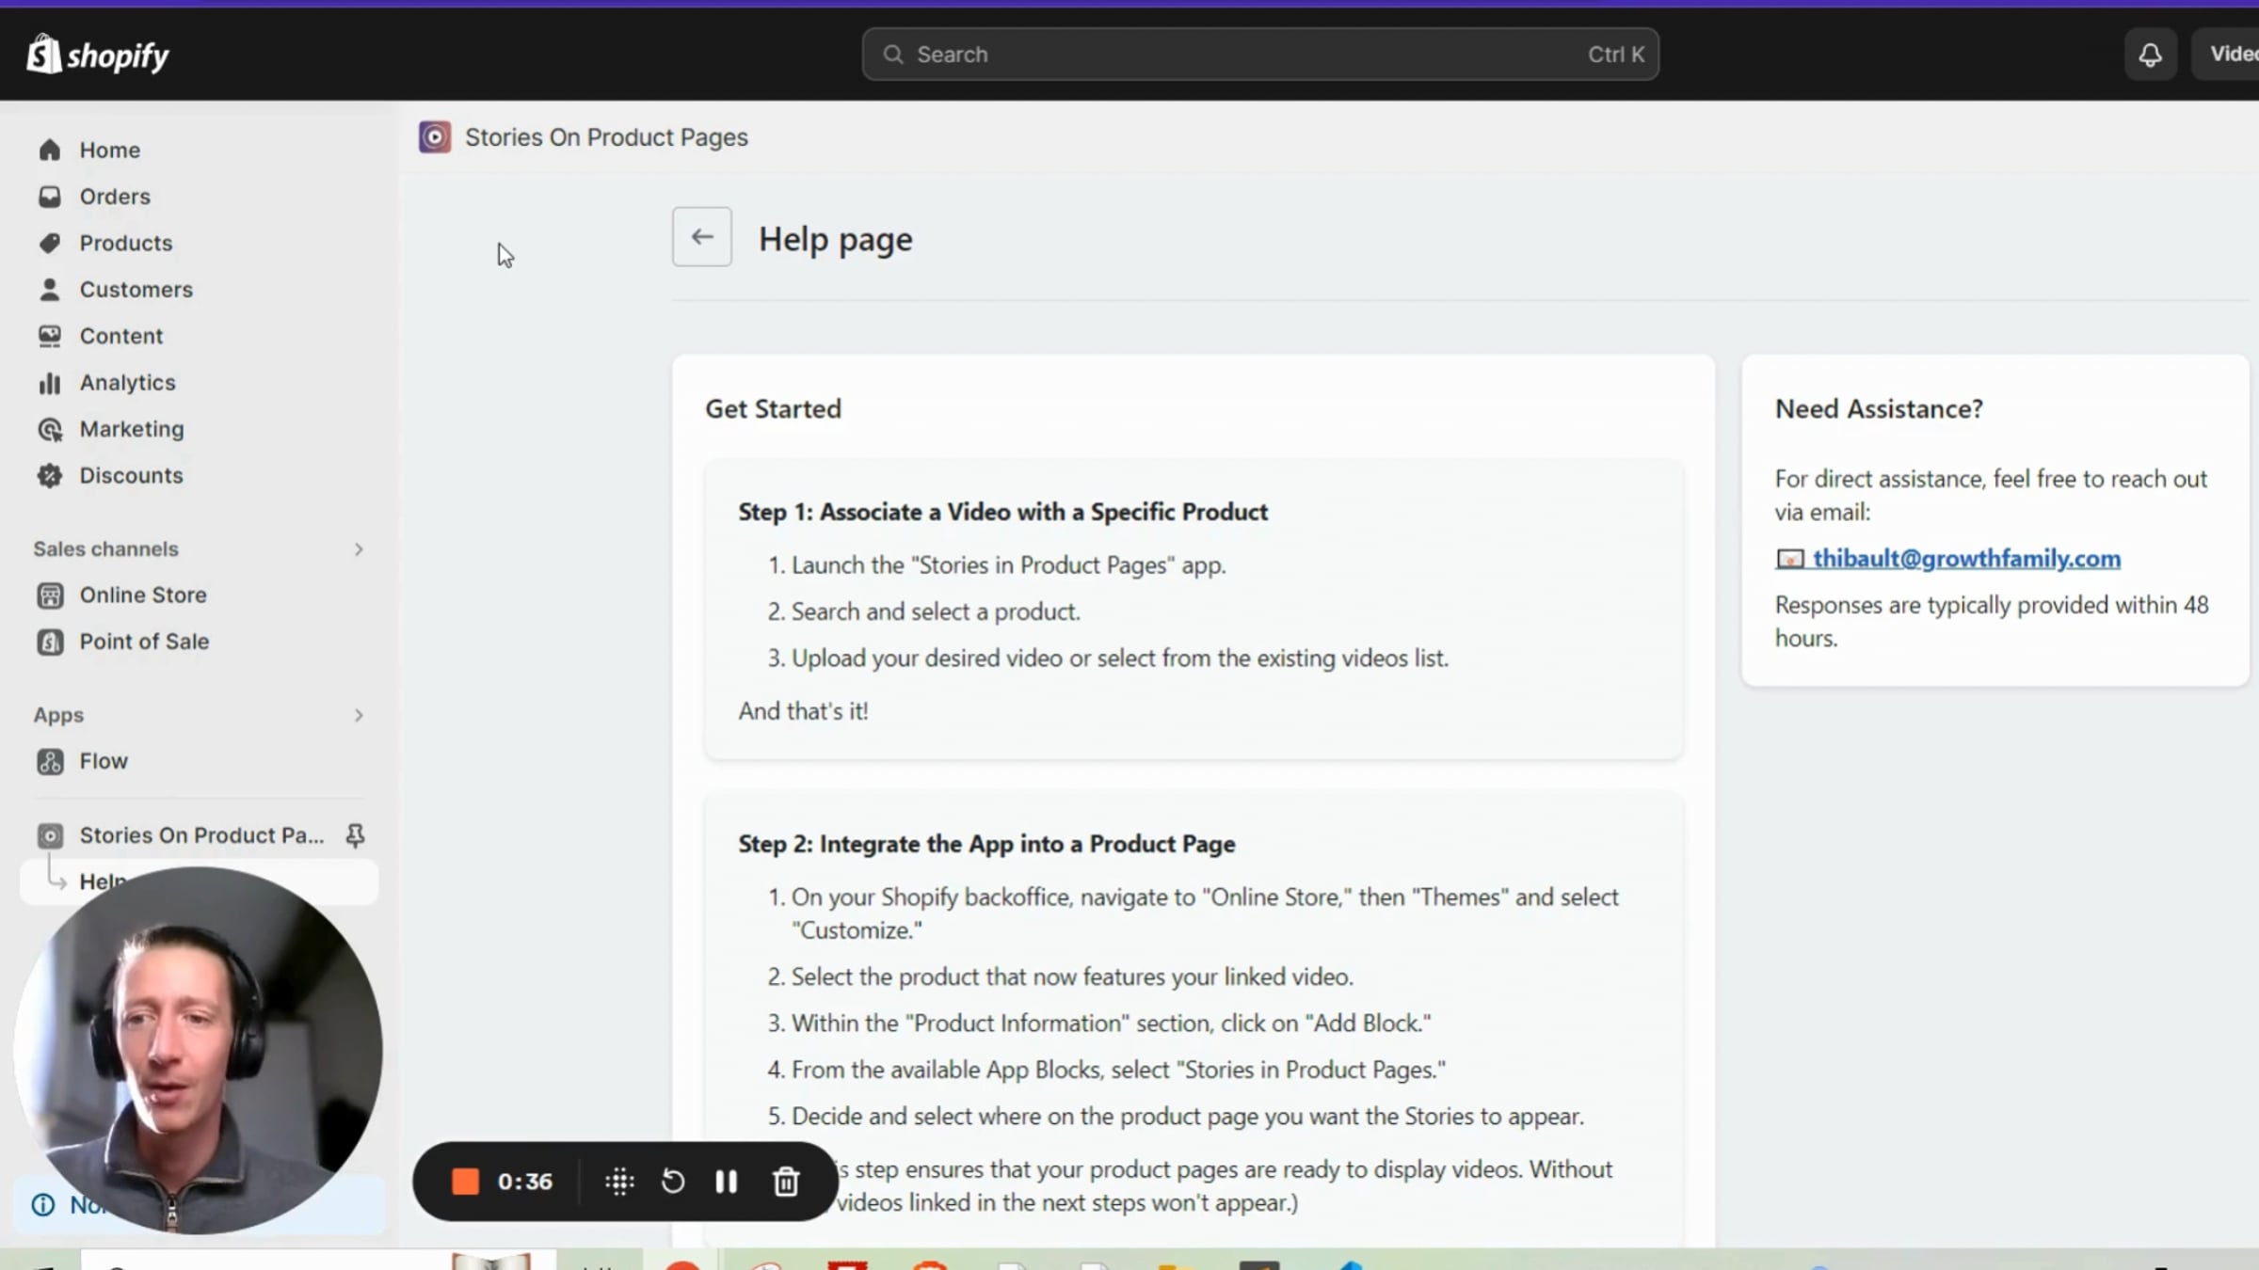The width and height of the screenshot is (2259, 1270).
Task: Click the Need Assistance? heading
Action: tap(1879, 409)
